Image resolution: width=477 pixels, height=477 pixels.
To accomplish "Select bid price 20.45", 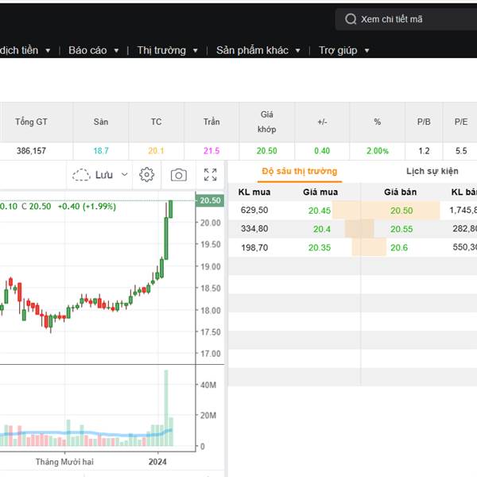I will 319,211.
